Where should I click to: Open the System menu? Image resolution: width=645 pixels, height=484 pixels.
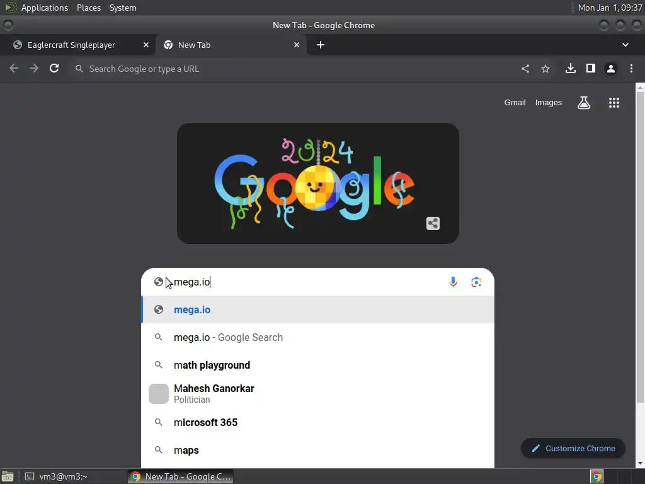pos(123,8)
